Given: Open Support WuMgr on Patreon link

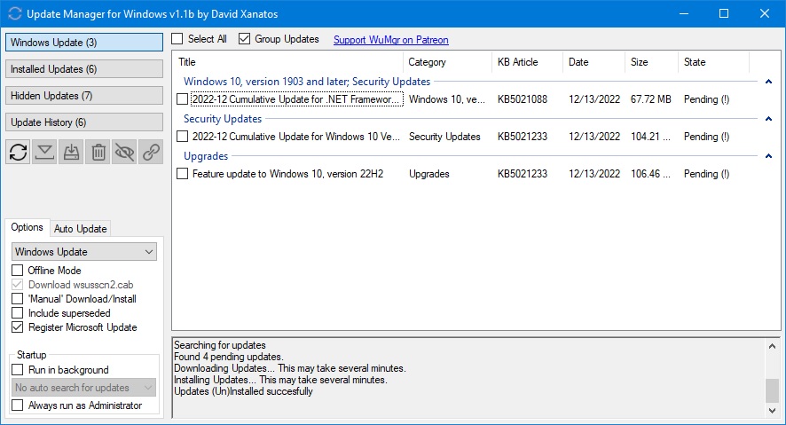Looking at the screenshot, I should [391, 40].
